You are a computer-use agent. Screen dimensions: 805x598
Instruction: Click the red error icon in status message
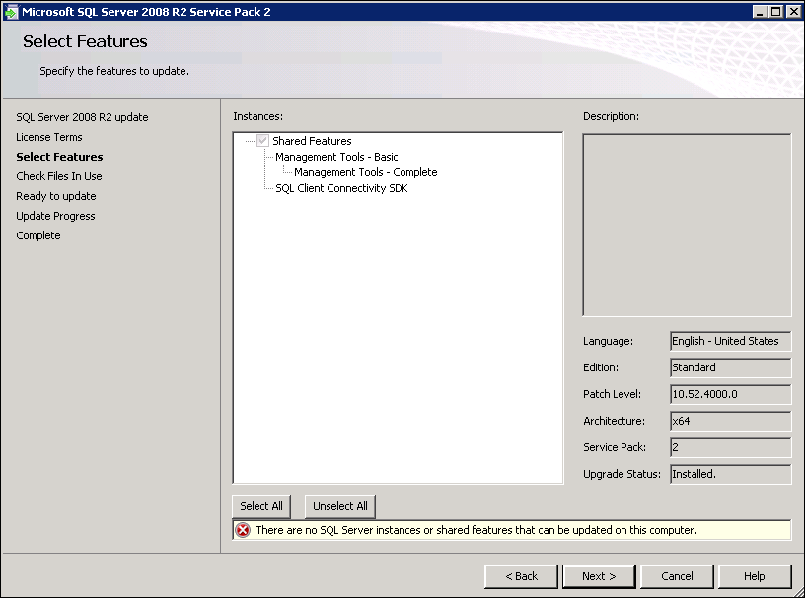[243, 530]
